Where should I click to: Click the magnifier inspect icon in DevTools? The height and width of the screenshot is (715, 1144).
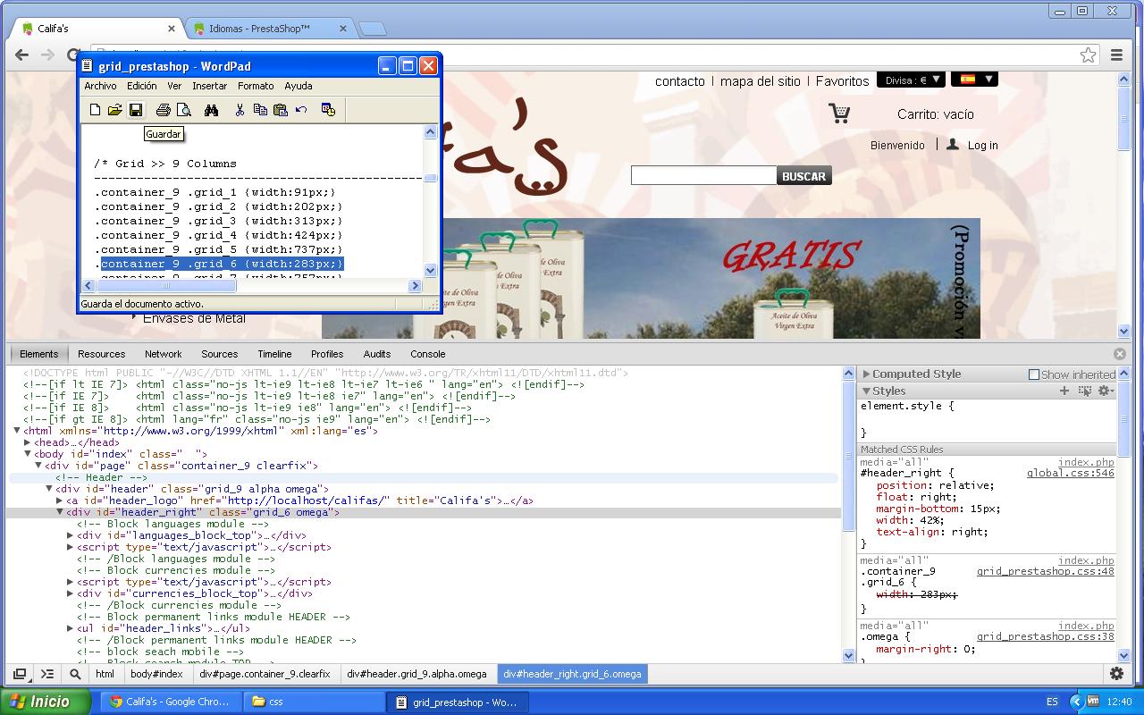[x=75, y=674]
